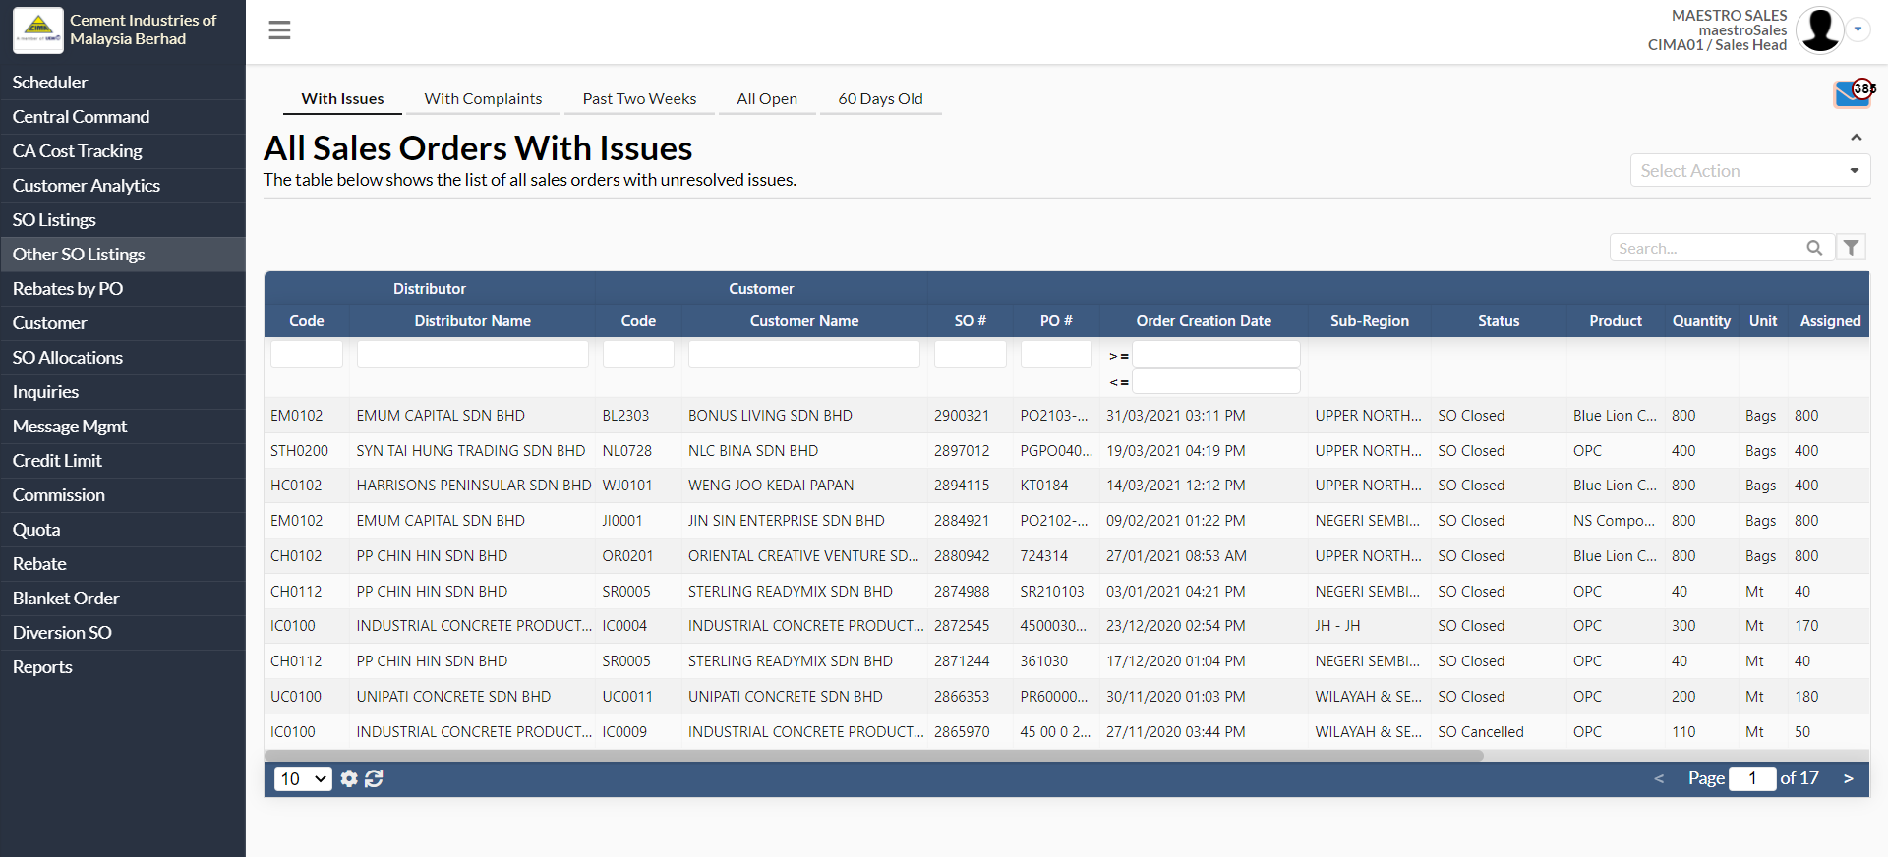
Task: Refresh the table data
Action: (374, 778)
